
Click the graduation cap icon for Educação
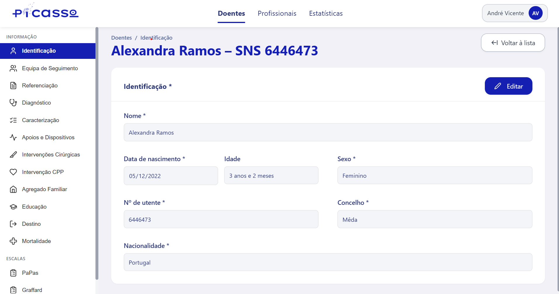click(x=13, y=207)
